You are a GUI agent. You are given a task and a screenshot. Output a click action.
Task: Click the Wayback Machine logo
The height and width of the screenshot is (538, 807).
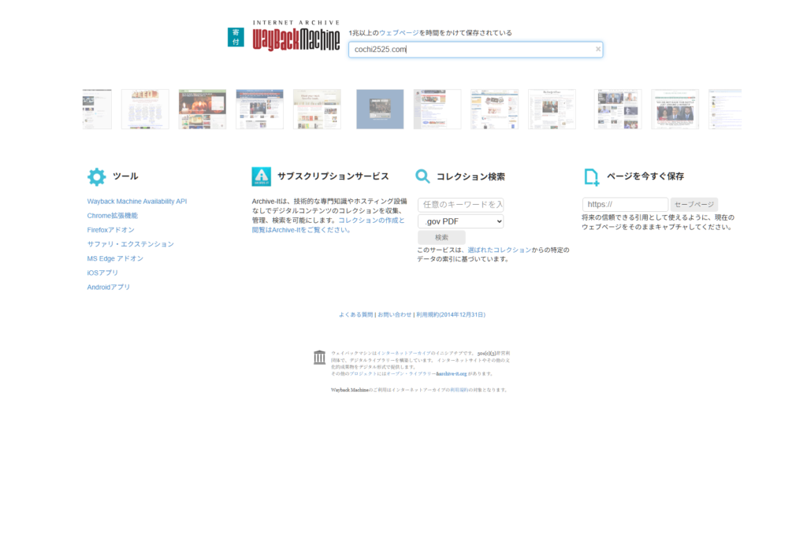tap(296, 36)
